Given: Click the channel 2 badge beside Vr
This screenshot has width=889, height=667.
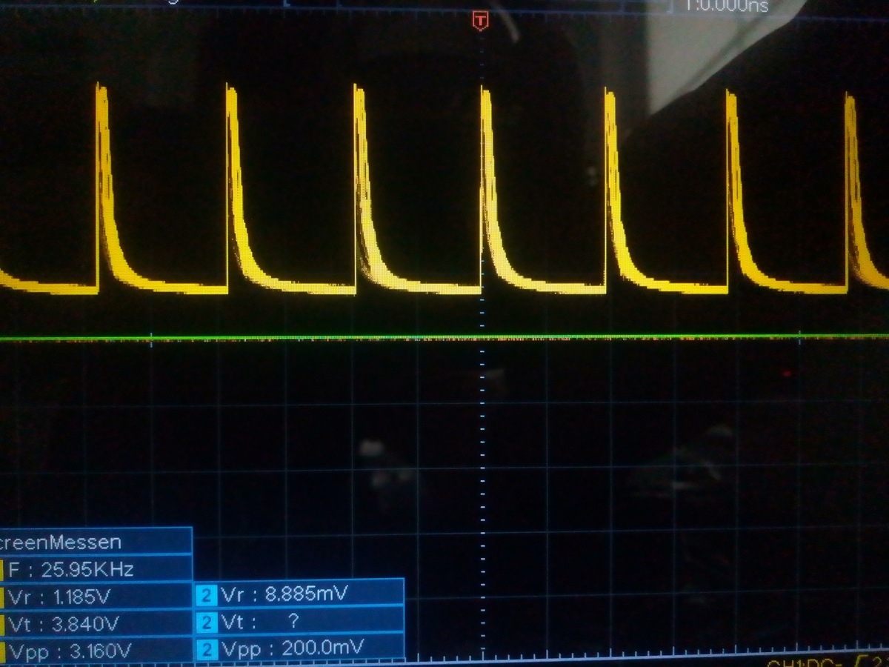Looking at the screenshot, I should pyautogui.click(x=207, y=594).
